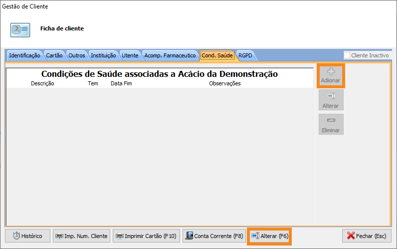The image size is (397, 249).
Task: Open the Cartão tab
Action: click(x=54, y=55)
